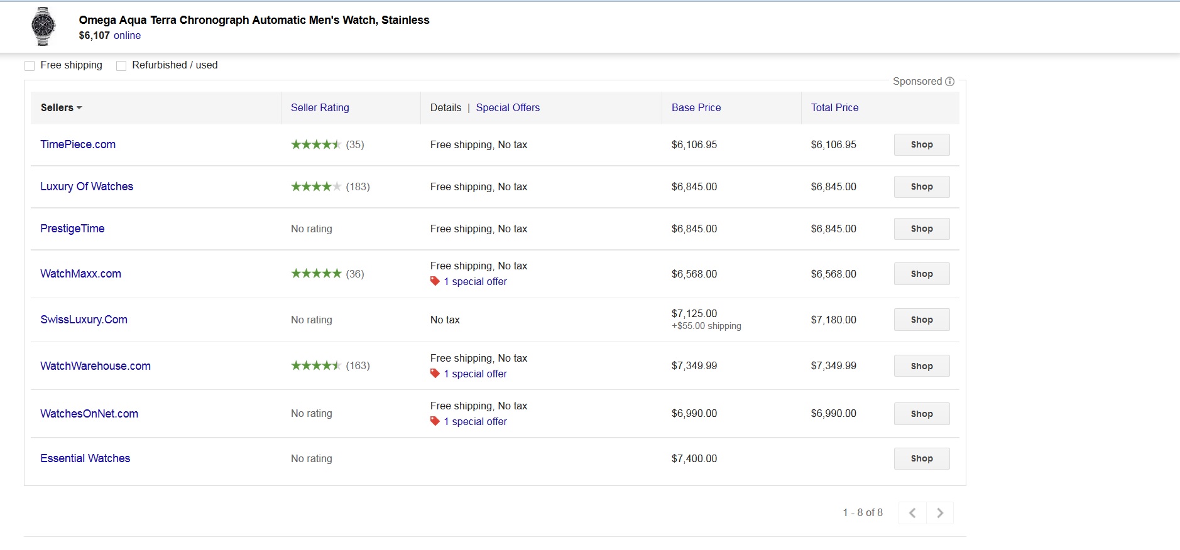Enable the Free shipping checkbox

coord(30,66)
